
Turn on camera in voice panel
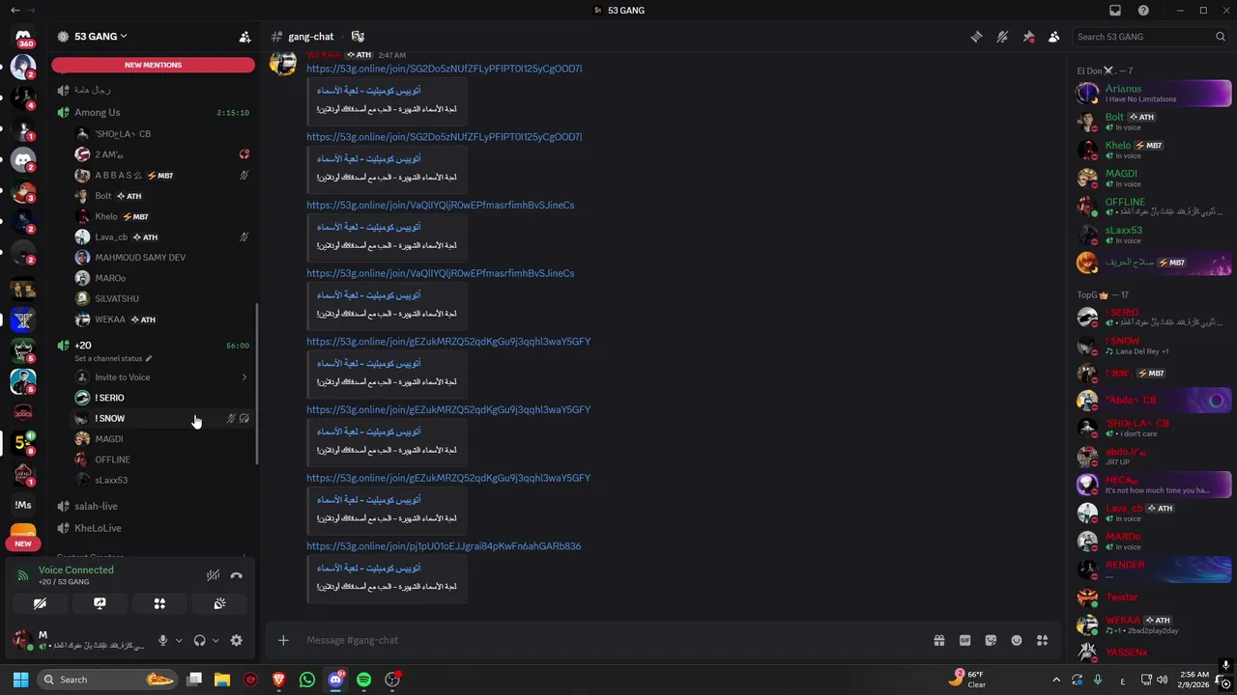click(x=40, y=603)
